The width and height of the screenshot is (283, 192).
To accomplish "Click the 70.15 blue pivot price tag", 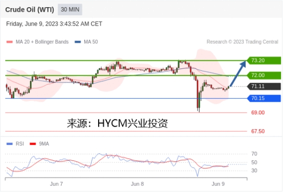I will pyautogui.click(x=264, y=99).
